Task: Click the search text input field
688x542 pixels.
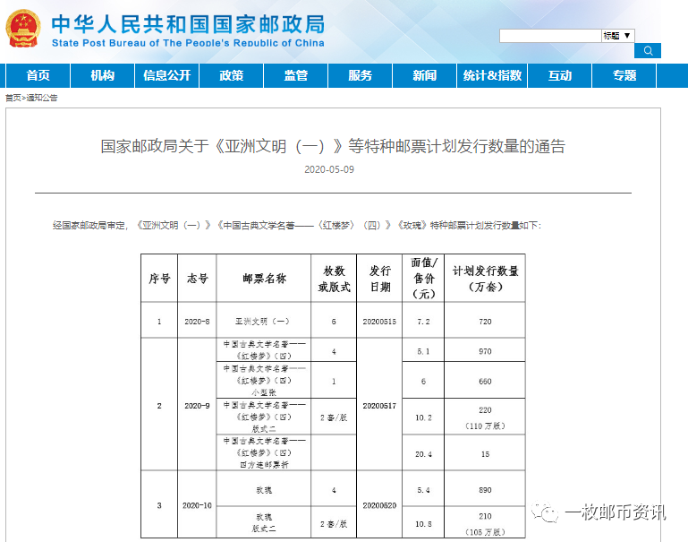Action: click(x=550, y=36)
